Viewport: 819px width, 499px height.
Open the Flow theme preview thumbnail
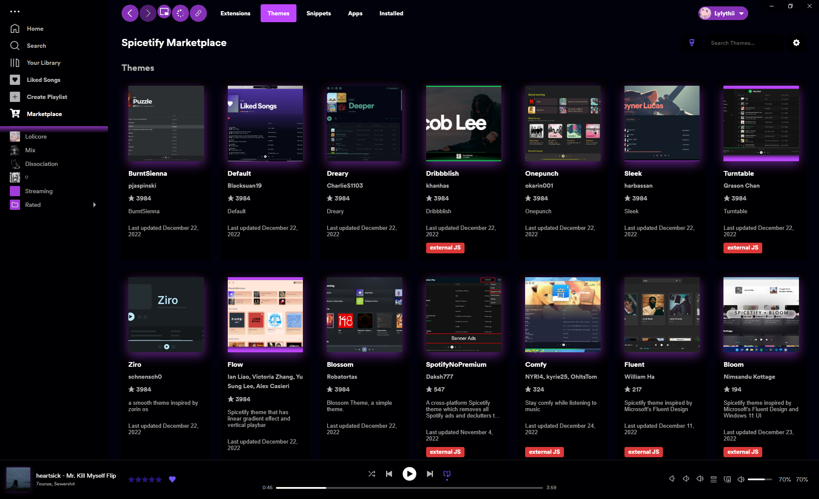pos(265,315)
